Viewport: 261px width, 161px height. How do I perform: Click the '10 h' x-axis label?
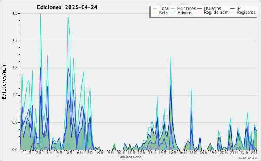[121, 152]
